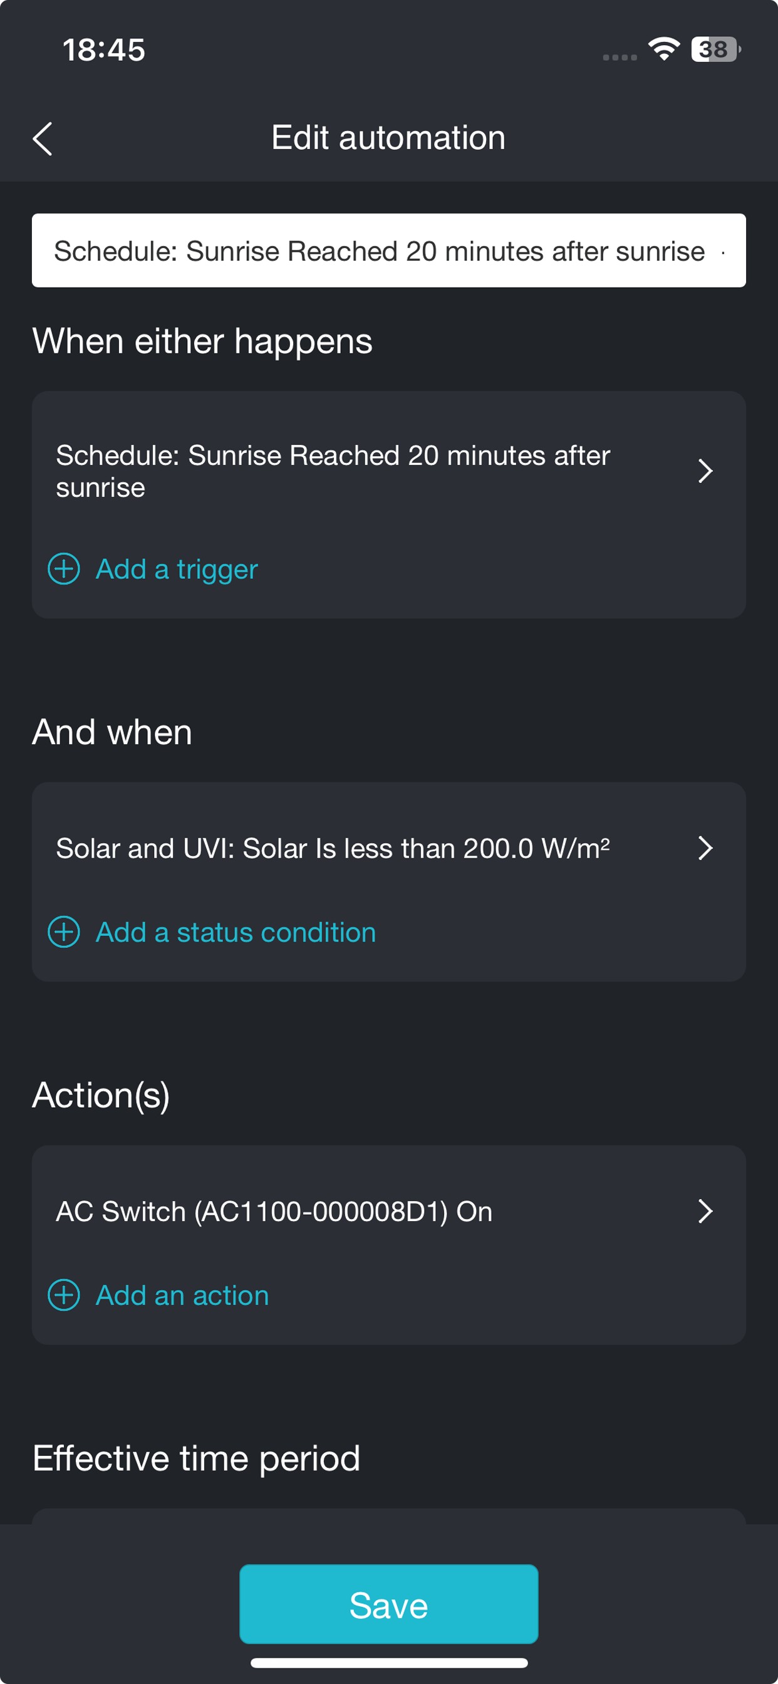This screenshot has width=778, height=1684.
Task: Add an action link
Action: click(182, 1295)
